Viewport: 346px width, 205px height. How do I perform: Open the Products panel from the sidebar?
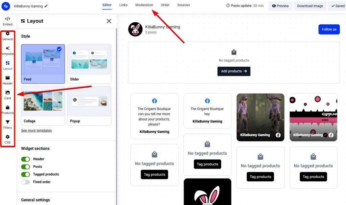(7, 110)
